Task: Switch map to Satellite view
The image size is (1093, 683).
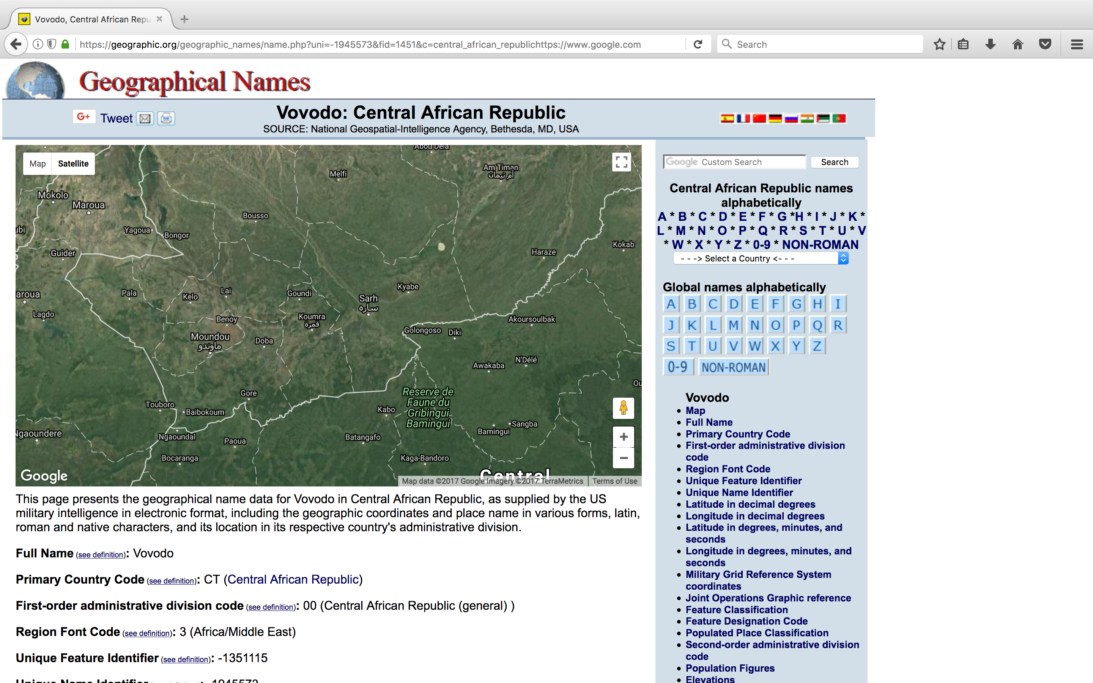Action: pyautogui.click(x=73, y=164)
